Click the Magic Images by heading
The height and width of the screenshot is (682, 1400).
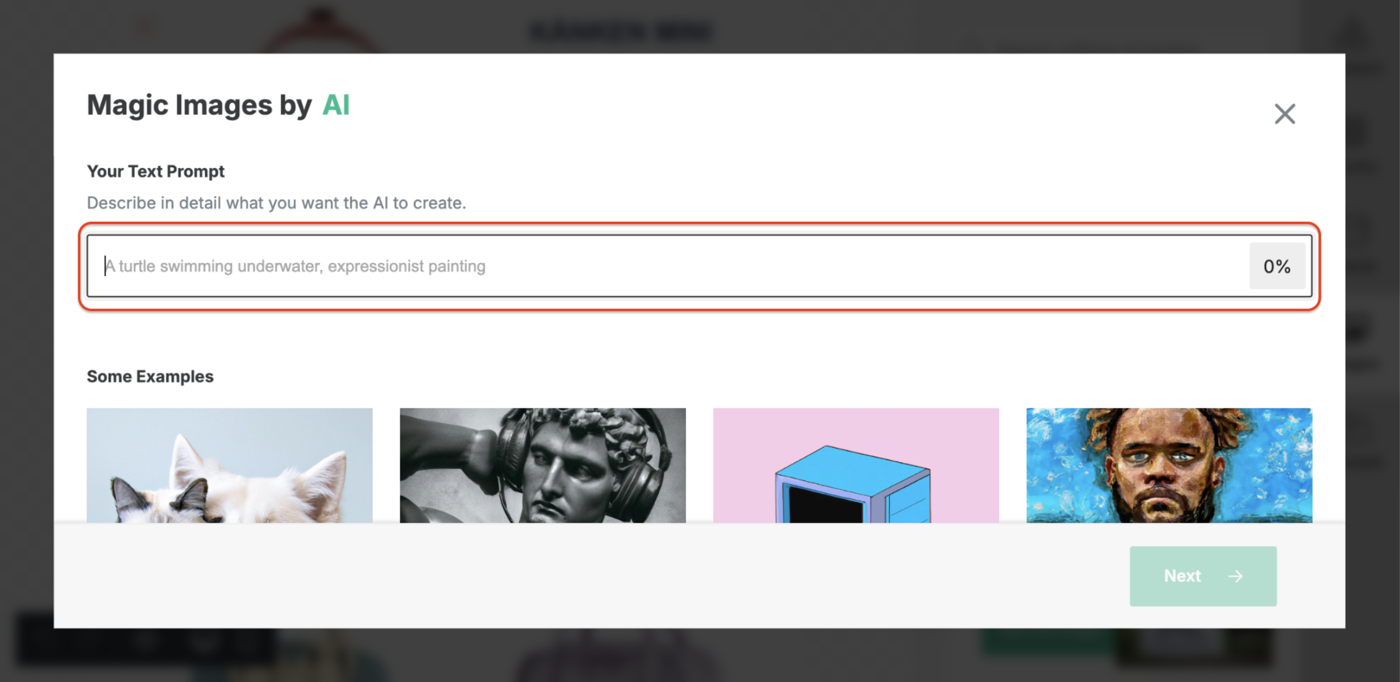tap(200, 106)
